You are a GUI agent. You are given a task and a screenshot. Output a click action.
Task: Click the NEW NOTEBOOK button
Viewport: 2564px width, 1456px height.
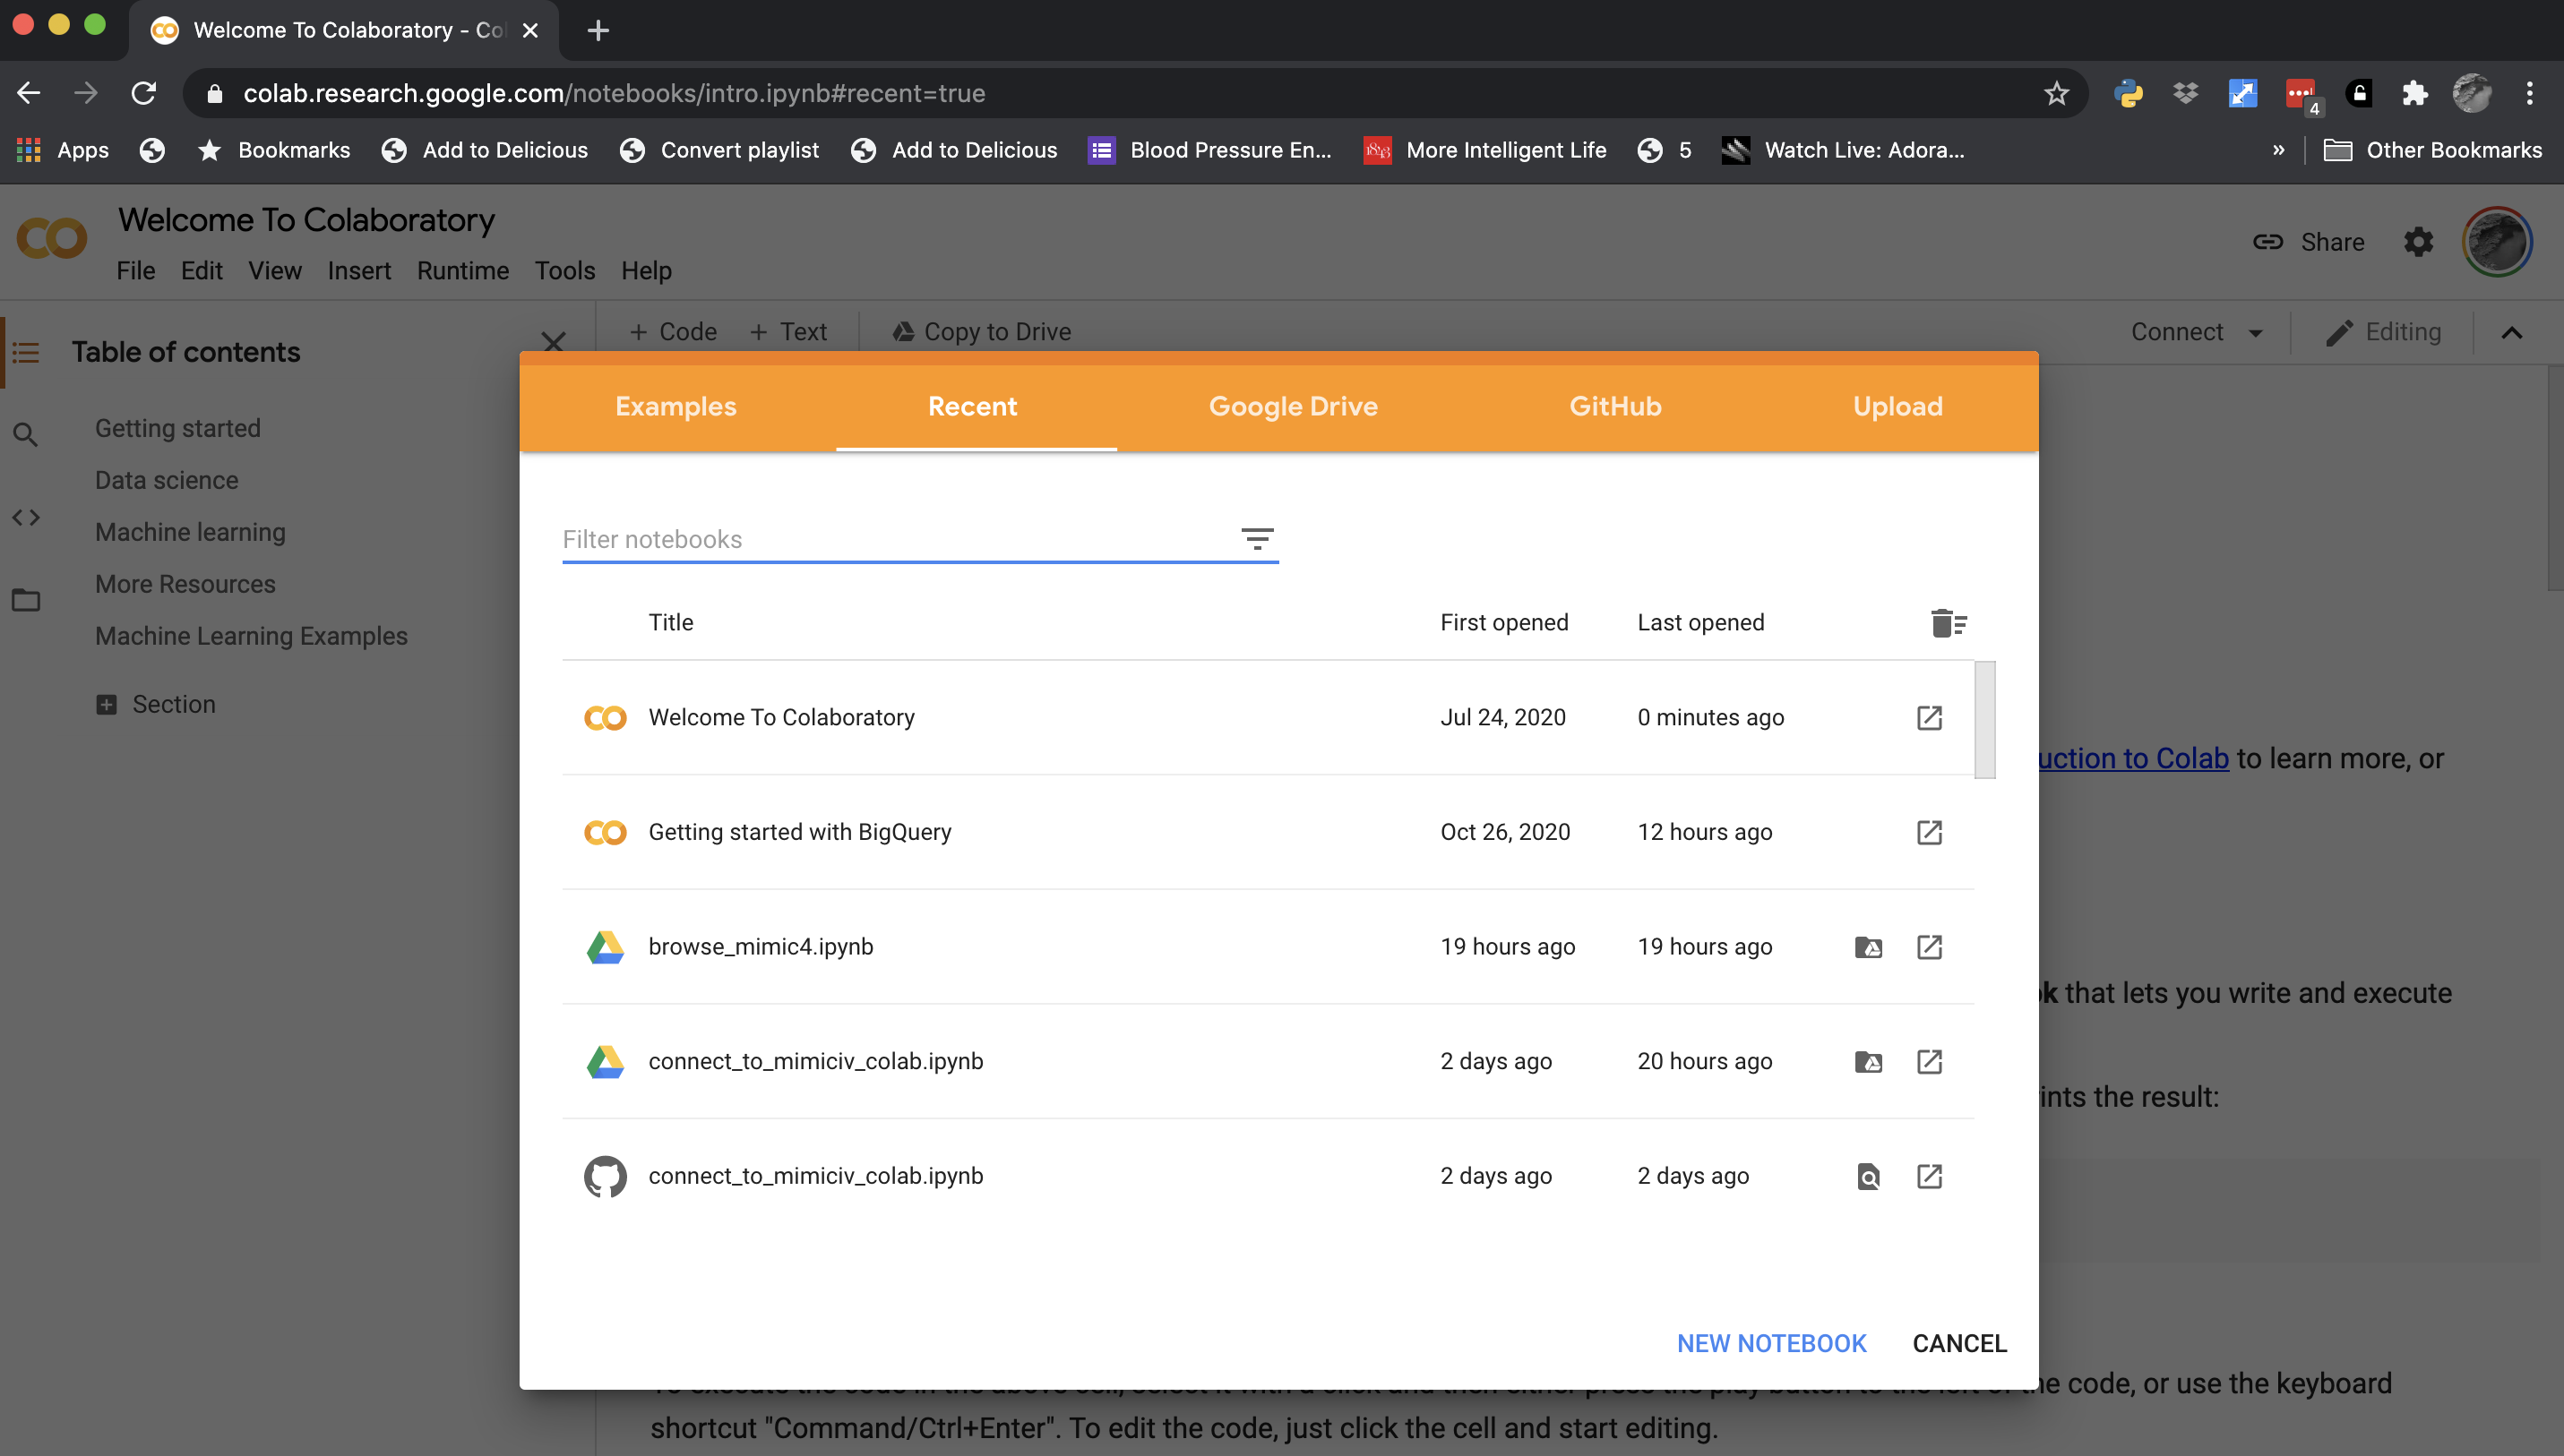1770,1343
